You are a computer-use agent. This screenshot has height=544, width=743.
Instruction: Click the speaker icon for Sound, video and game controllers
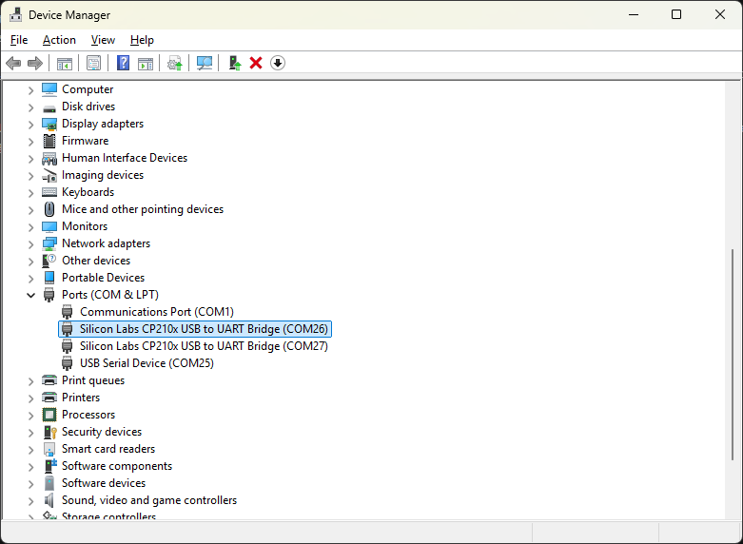(x=49, y=500)
